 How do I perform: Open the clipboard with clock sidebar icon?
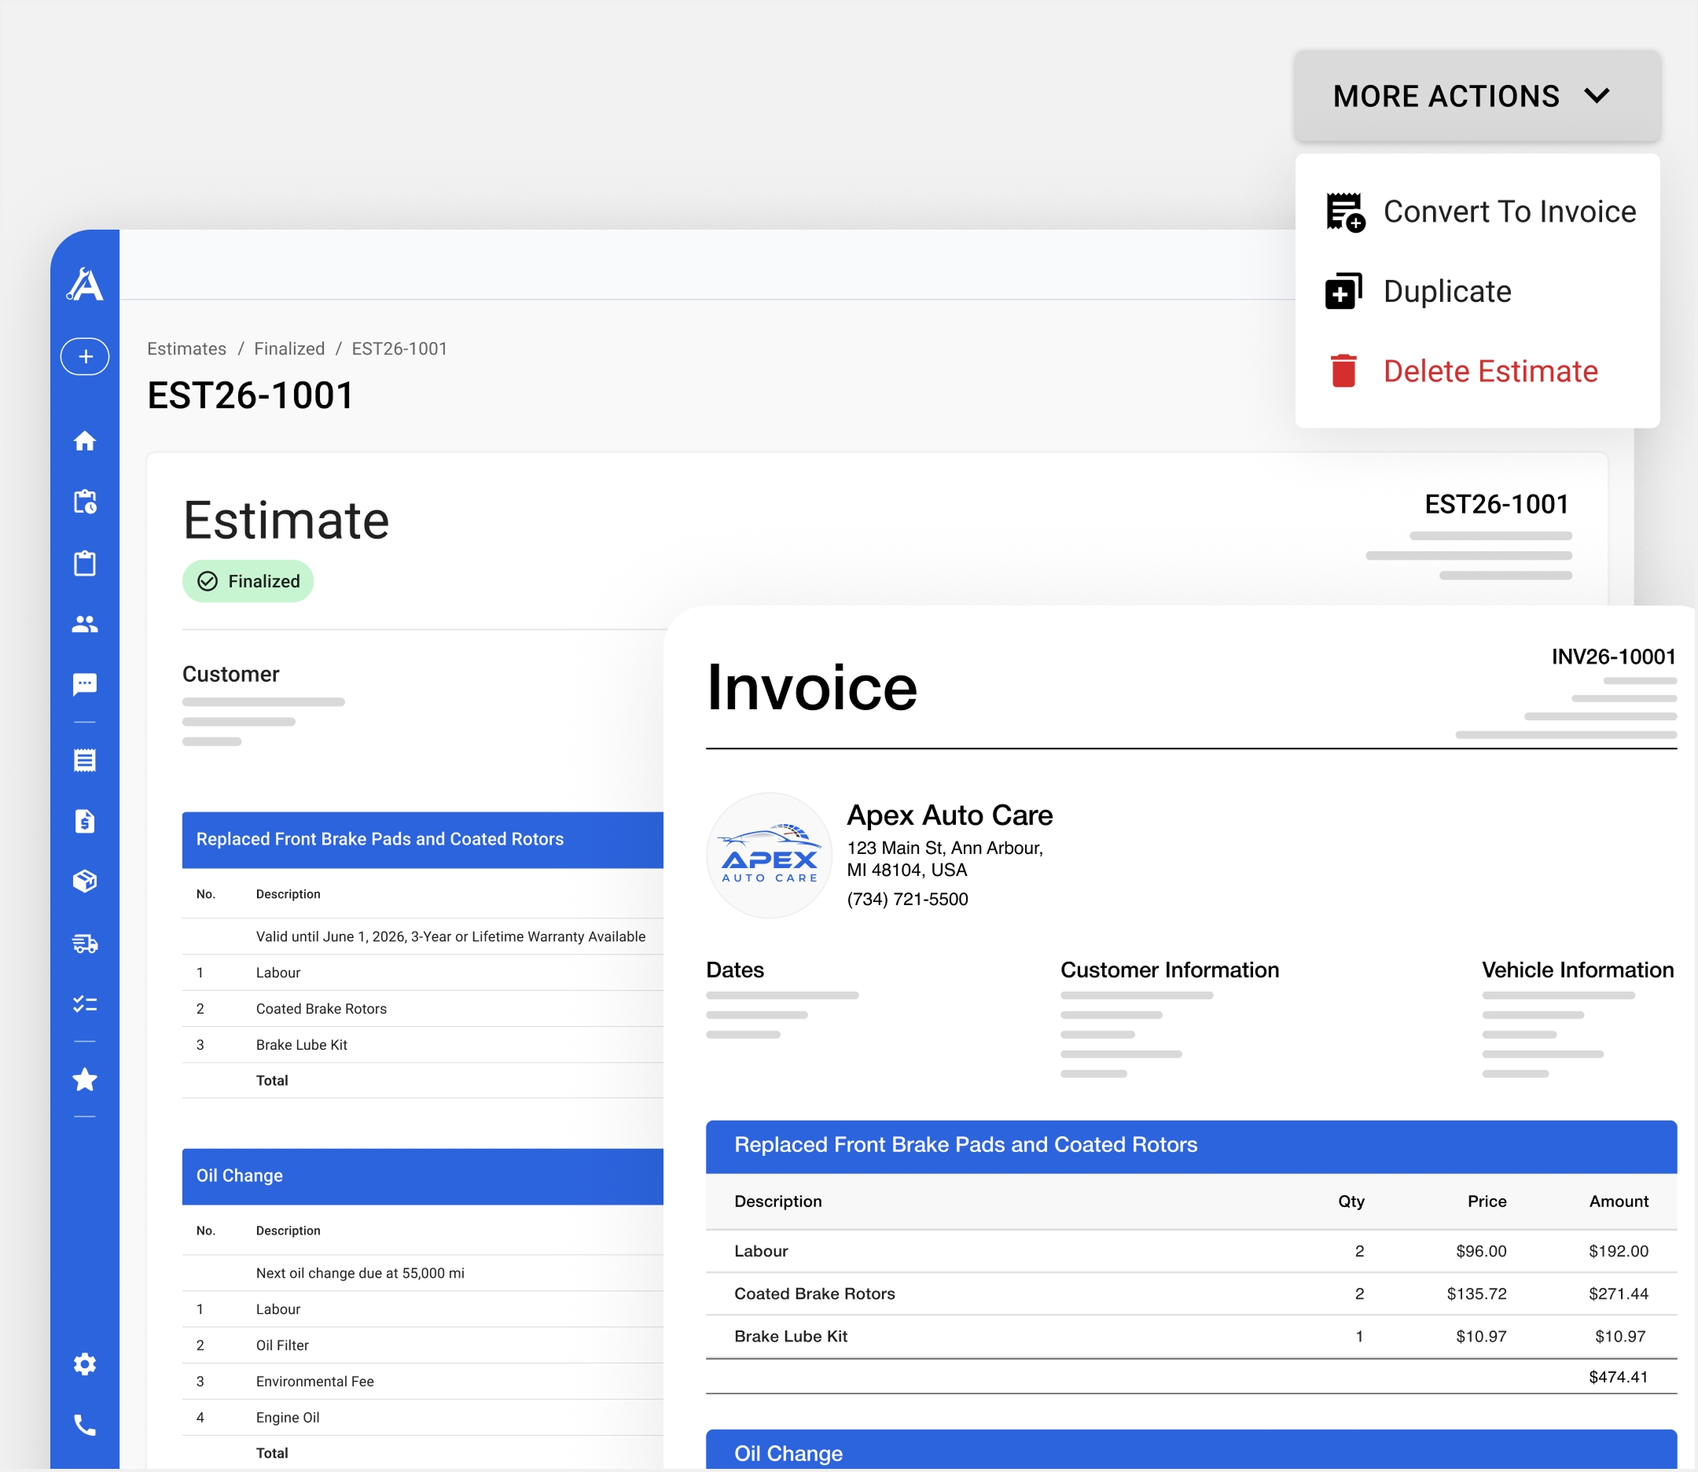click(x=85, y=502)
